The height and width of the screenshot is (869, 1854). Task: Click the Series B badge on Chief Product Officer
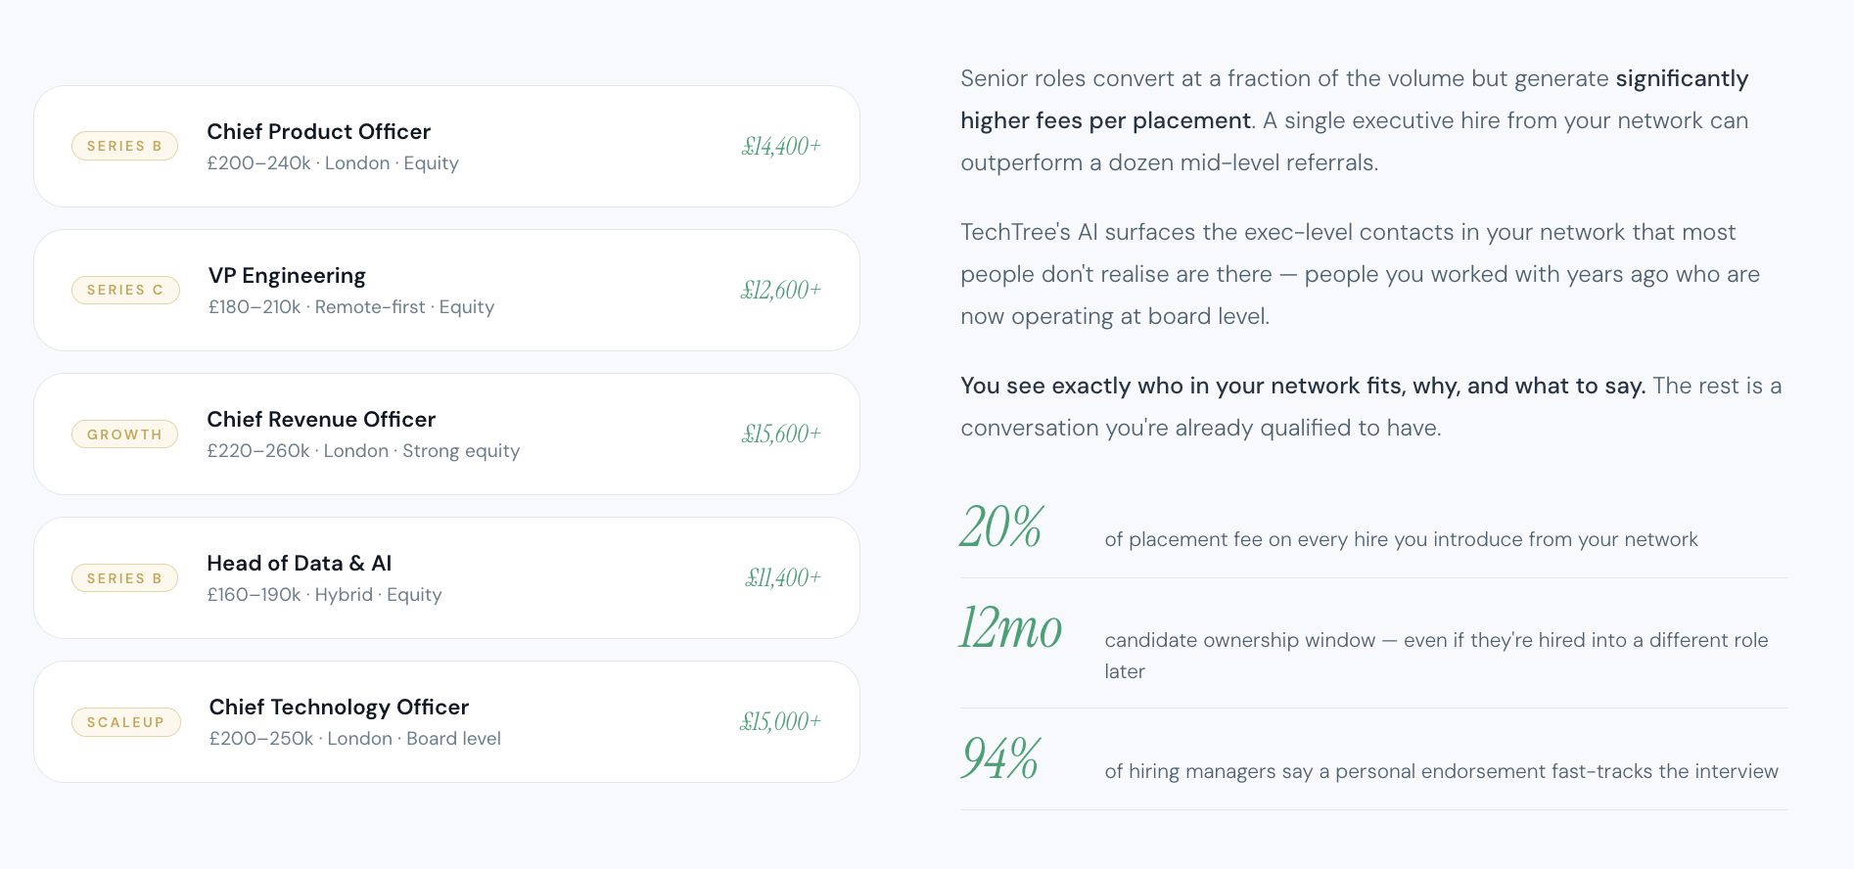click(124, 146)
